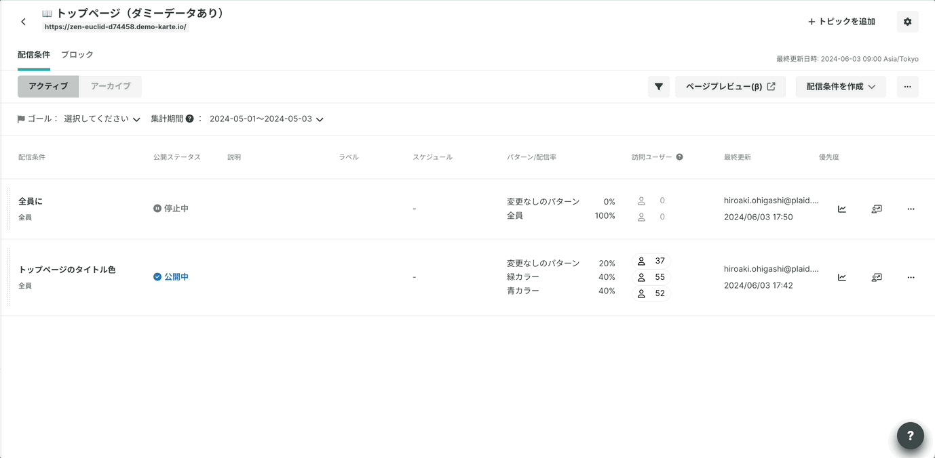Image resolution: width=935 pixels, height=458 pixels.
Task: Open the chart icon for 全員に row
Action: [x=842, y=209]
